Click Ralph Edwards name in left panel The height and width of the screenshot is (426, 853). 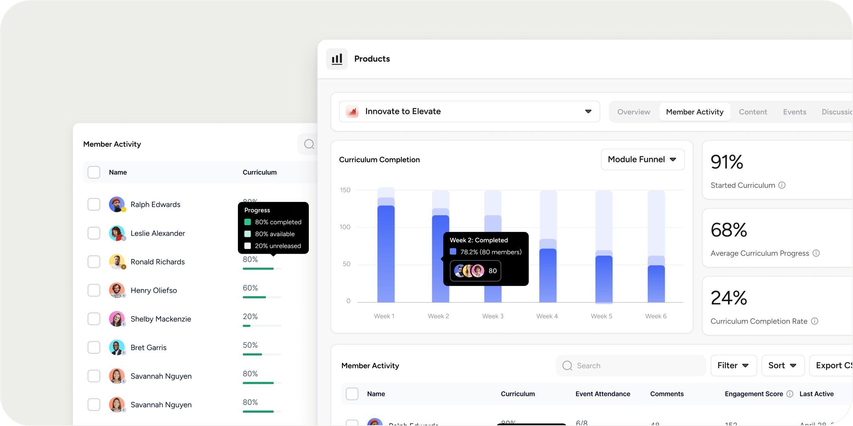[x=155, y=205]
